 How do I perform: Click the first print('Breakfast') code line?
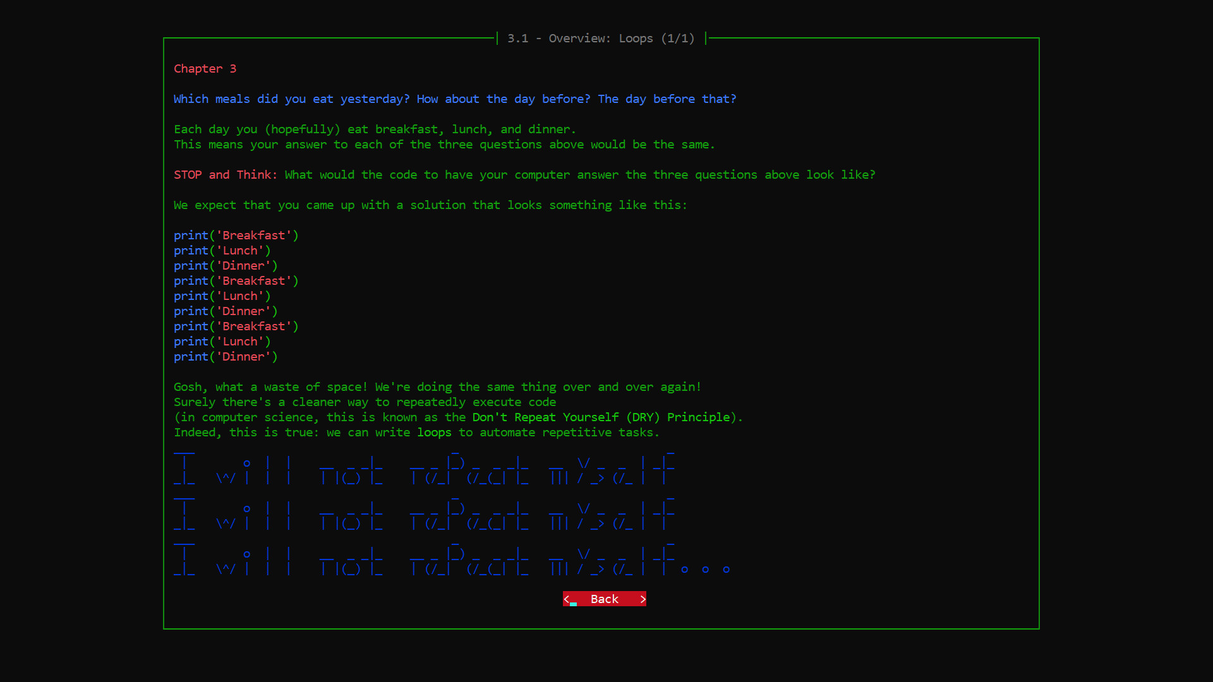pos(236,235)
